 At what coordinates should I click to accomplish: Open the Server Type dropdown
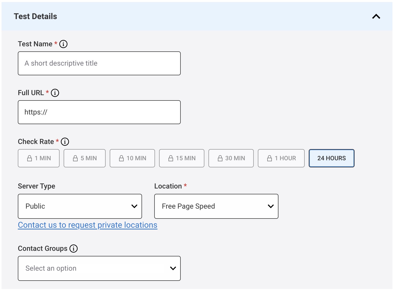pos(80,206)
